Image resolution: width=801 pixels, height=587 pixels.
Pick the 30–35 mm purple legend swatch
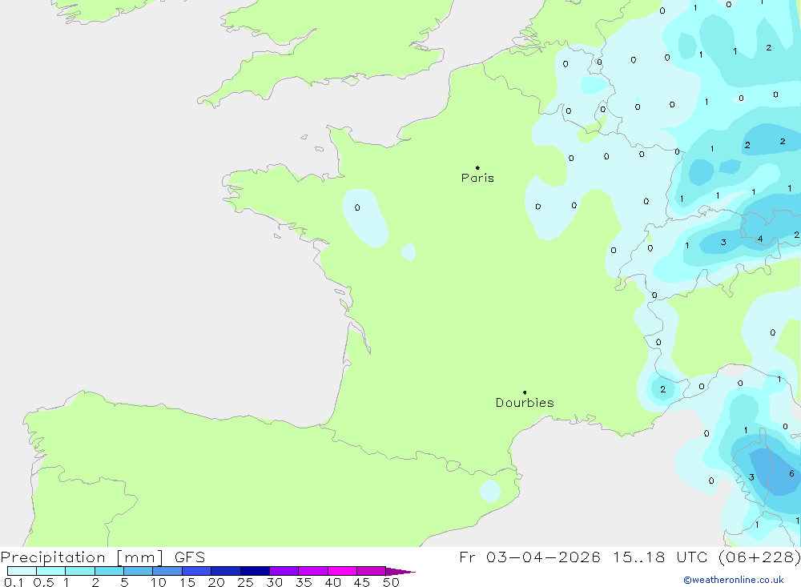(x=284, y=571)
